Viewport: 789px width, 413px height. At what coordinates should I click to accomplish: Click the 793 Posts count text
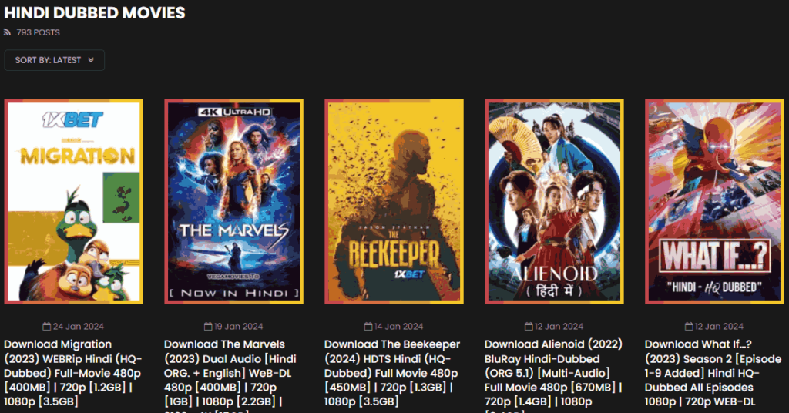(x=39, y=32)
